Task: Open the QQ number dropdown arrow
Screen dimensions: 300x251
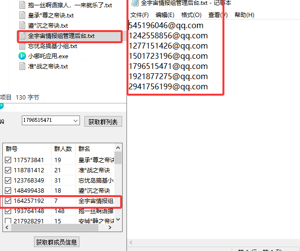Action: pos(76,120)
